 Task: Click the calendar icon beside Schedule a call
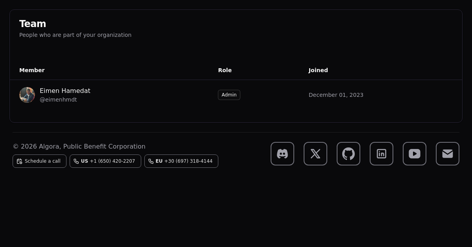[19, 161]
